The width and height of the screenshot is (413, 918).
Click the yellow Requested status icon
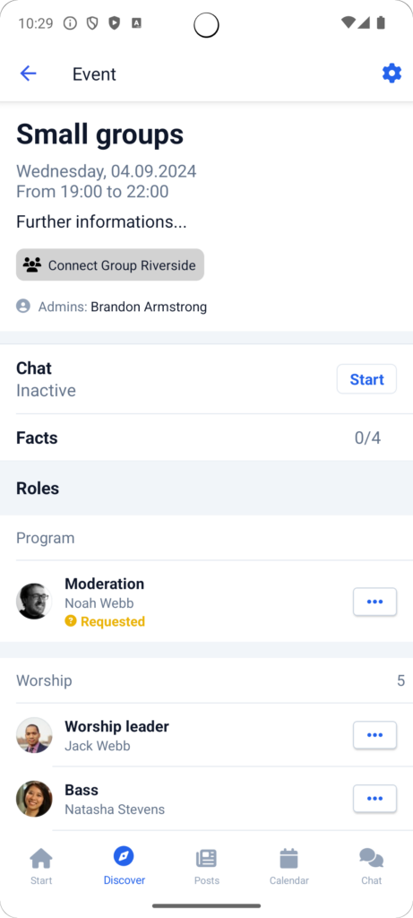point(70,621)
